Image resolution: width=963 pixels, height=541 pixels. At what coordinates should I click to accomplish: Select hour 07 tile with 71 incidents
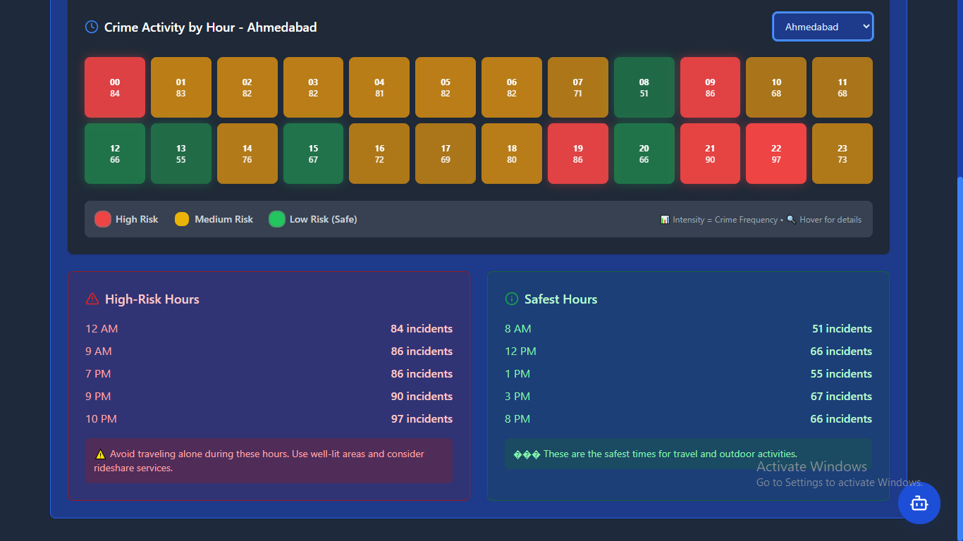click(x=578, y=87)
